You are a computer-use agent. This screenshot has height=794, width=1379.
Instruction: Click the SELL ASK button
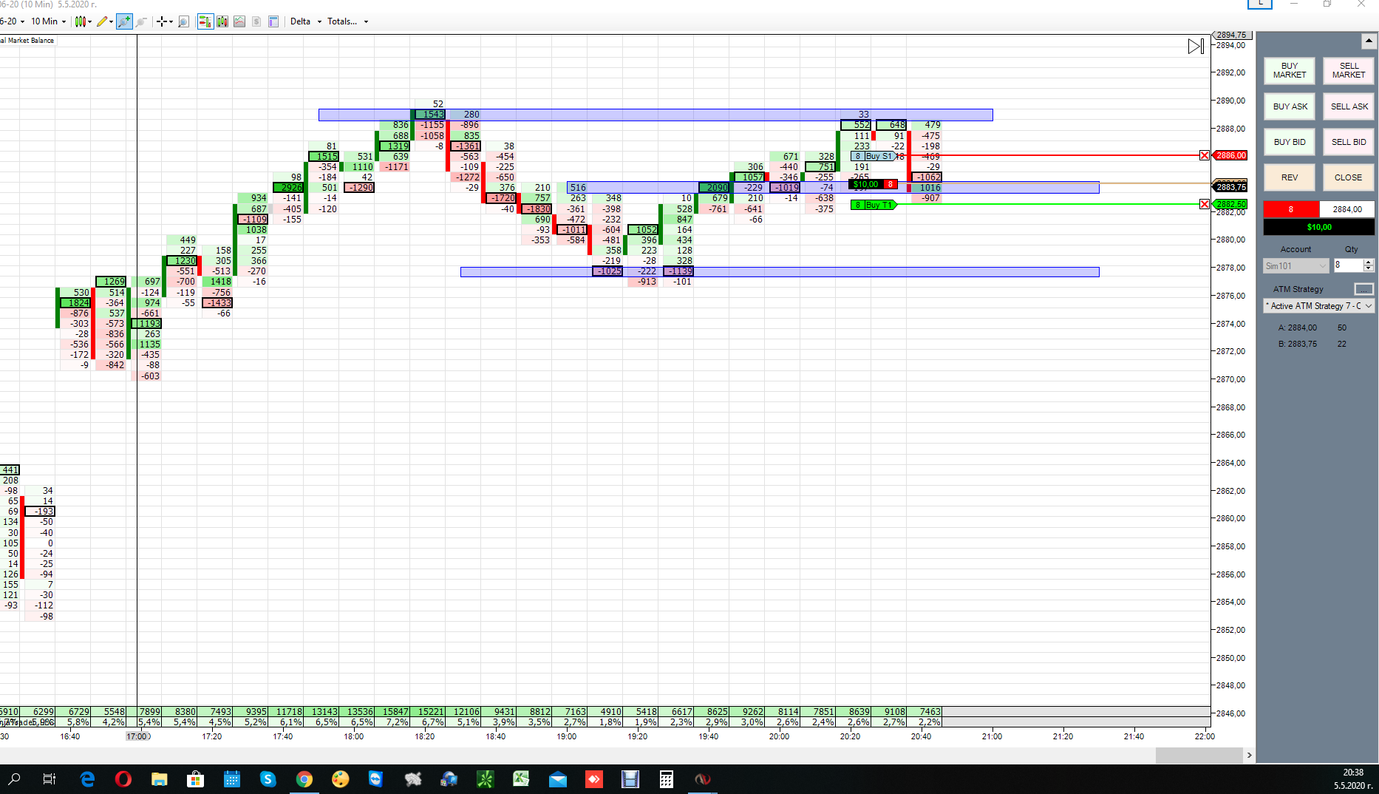click(1349, 106)
